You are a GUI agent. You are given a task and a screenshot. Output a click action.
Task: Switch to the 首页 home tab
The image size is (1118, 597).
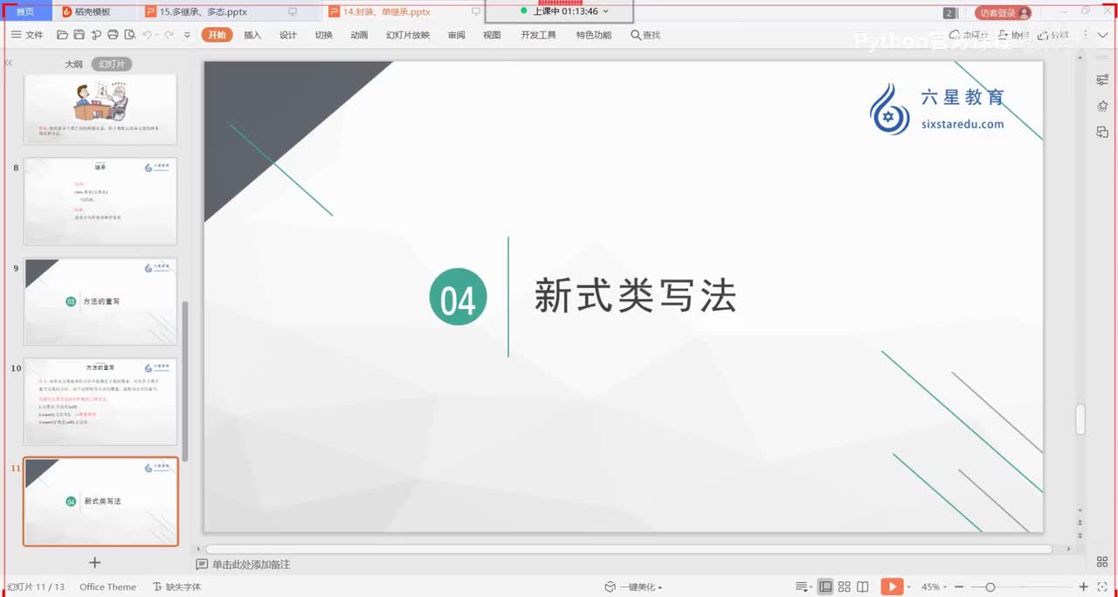tap(25, 12)
